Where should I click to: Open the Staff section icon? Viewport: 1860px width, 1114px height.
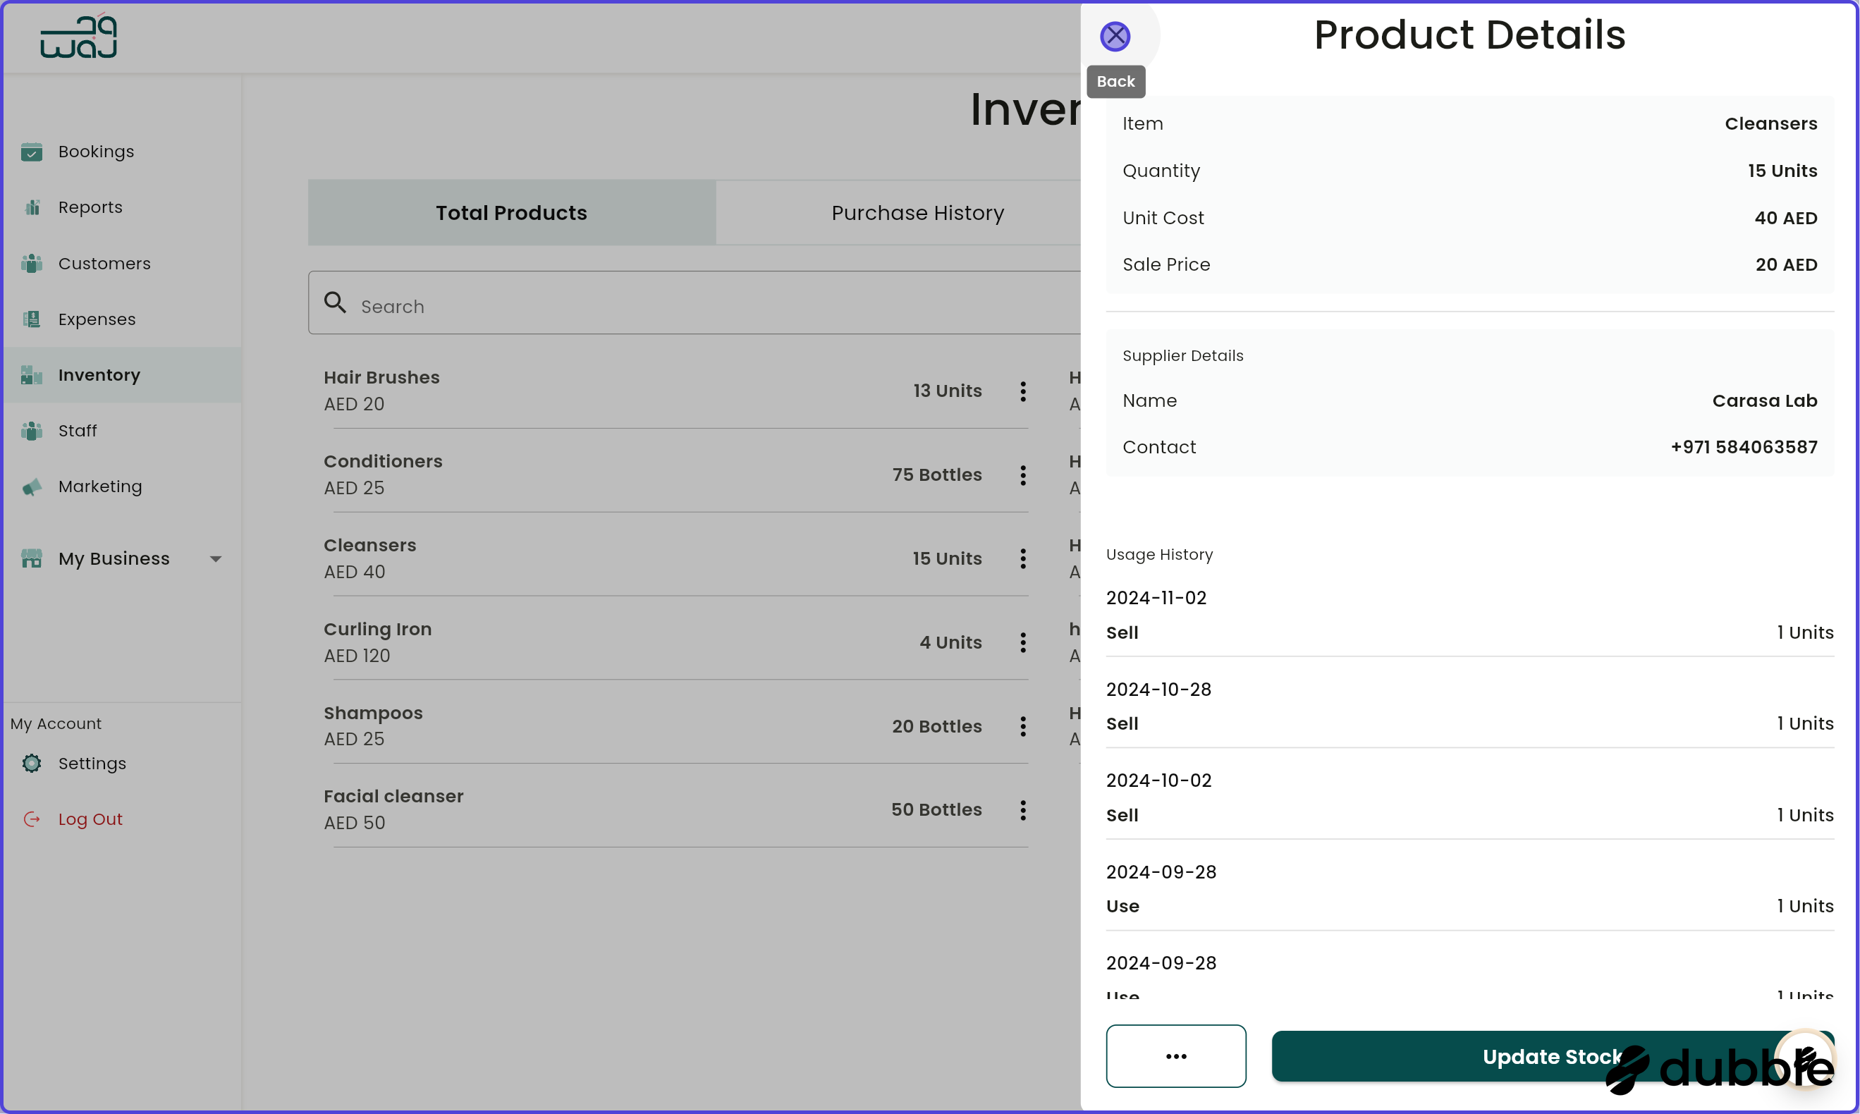coord(32,431)
